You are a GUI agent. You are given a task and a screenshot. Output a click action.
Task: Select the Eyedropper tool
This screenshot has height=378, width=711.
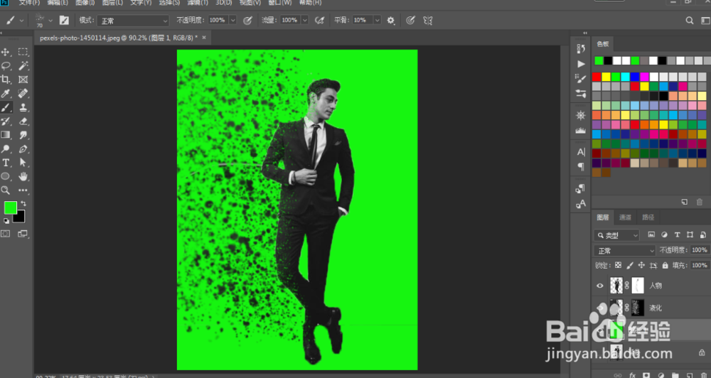6,93
